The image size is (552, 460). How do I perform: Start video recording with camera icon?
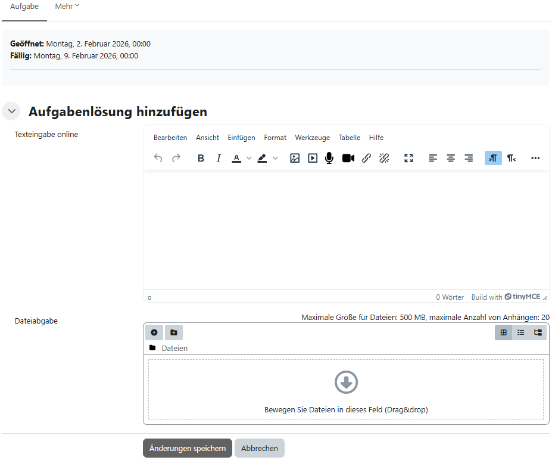pos(348,158)
